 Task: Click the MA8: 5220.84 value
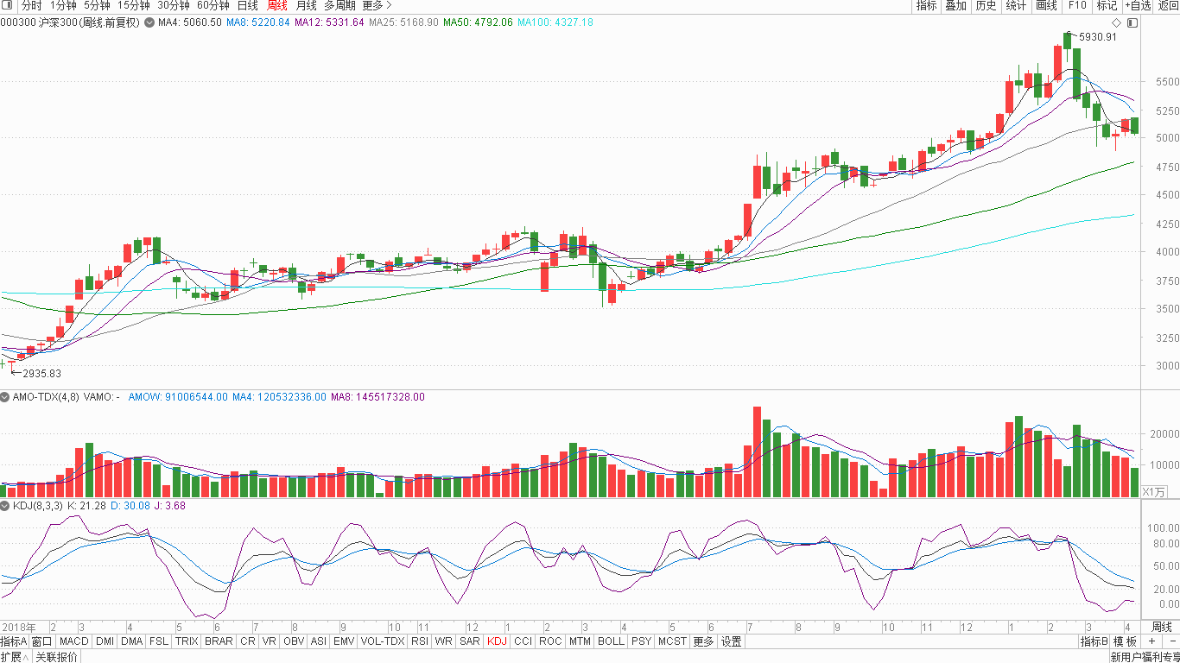click(258, 22)
